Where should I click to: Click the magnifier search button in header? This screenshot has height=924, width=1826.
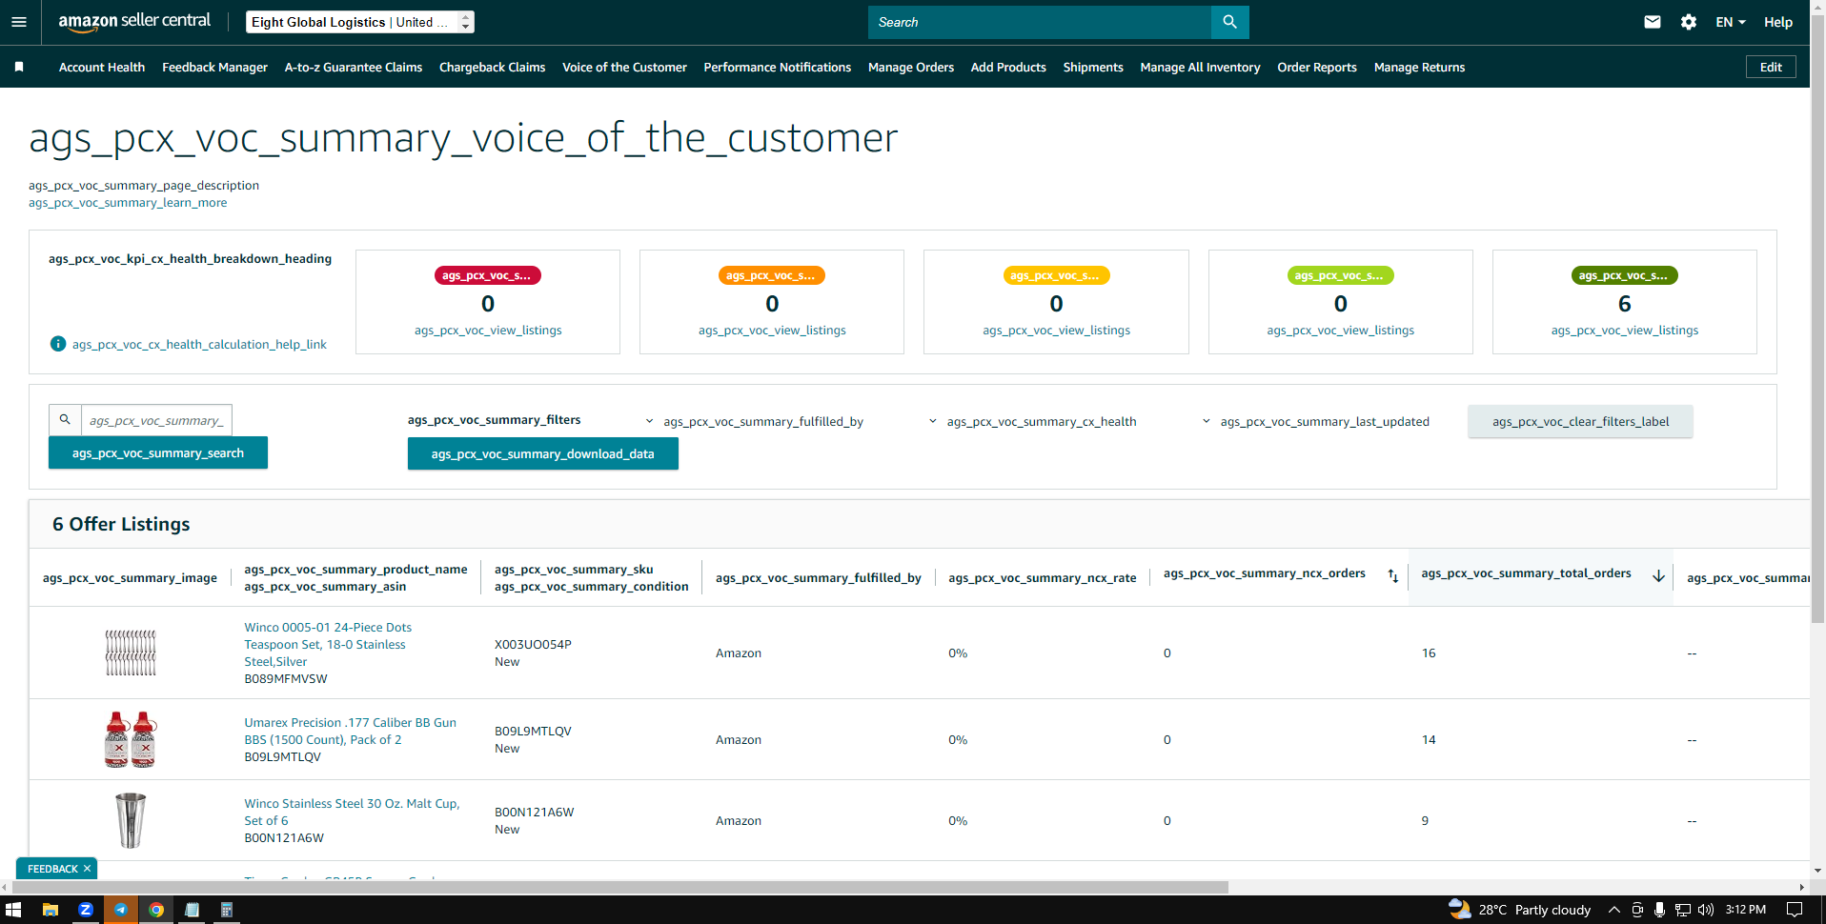[x=1229, y=22]
